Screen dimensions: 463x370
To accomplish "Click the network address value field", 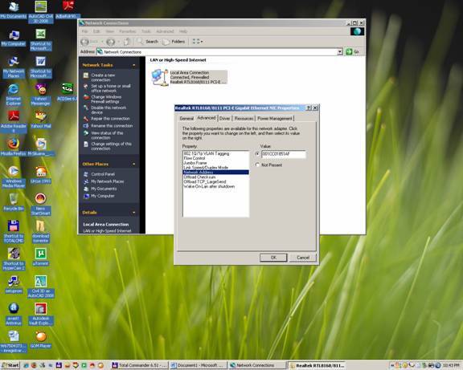I will 284,154.
